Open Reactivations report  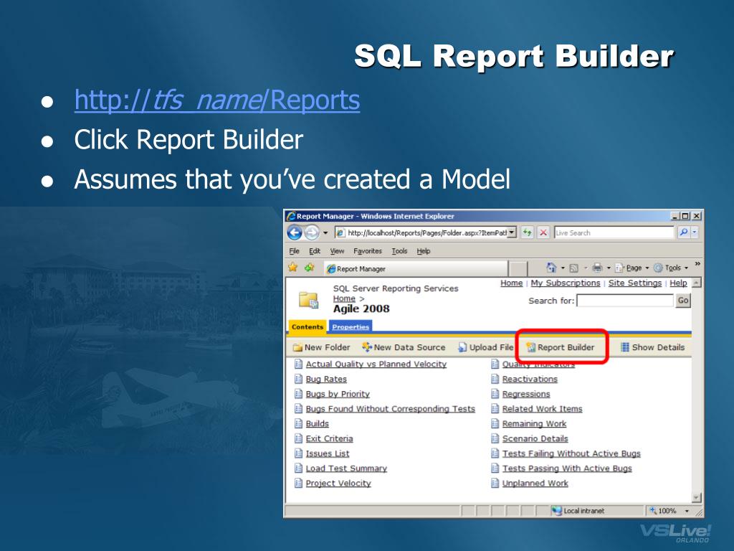[x=530, y=379]
